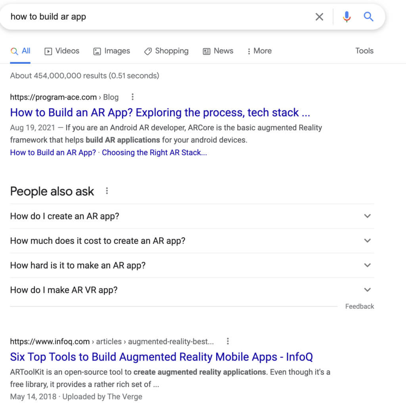Open the three-dot menu beside People also ask
The image size is (406, 406).
[107, 191]
